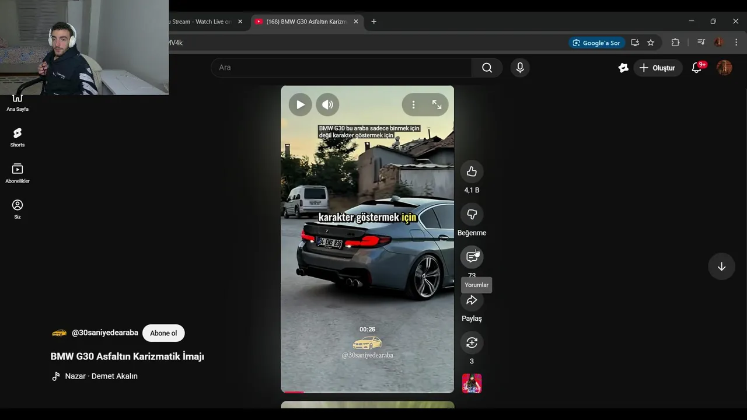Focus the Ara search field
Image resolution: width=747 pixels, height=420 pixels.
pos(341,68)
